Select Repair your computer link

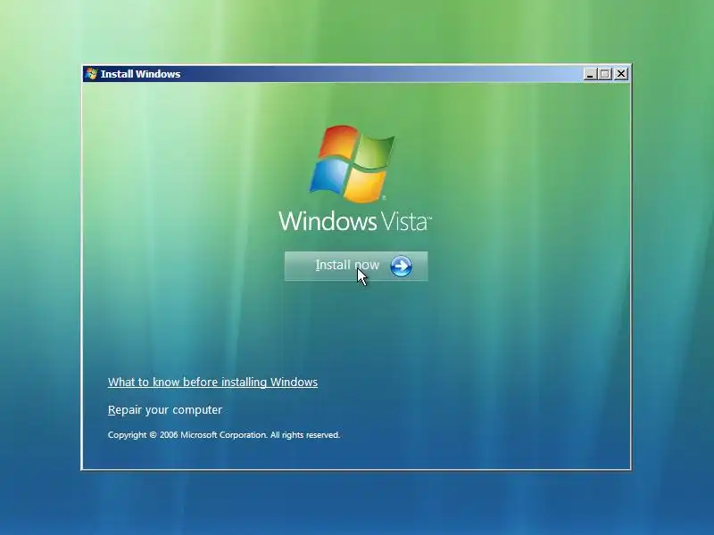(x=165, y=410)
